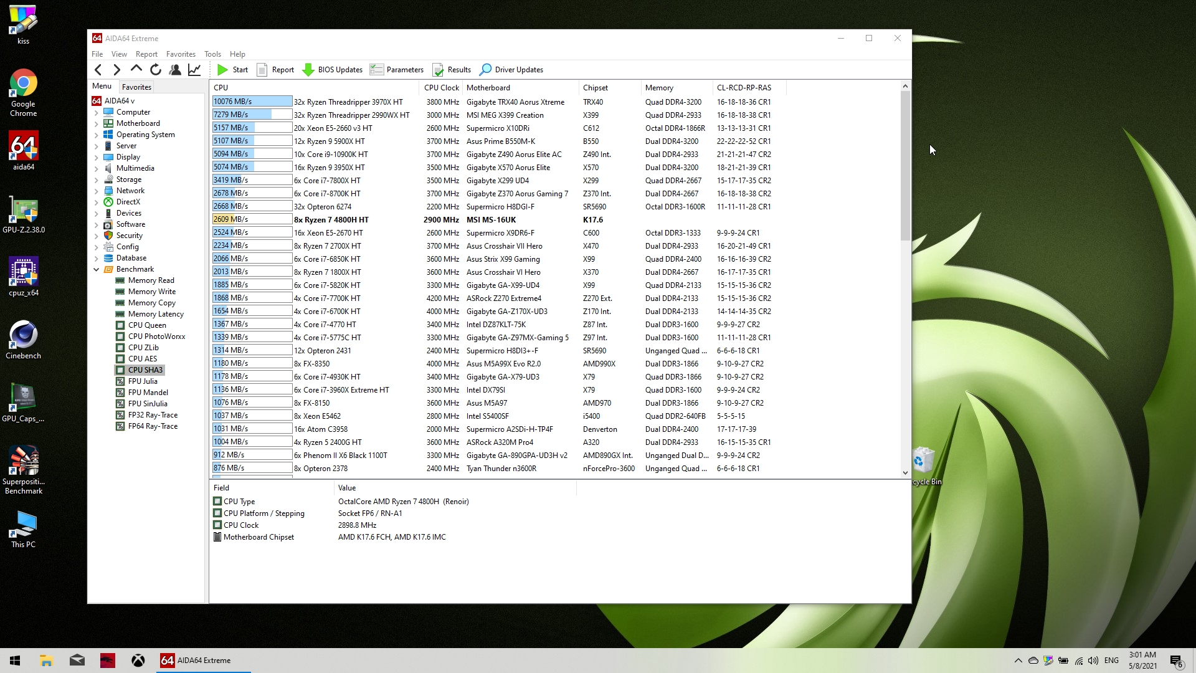Open the Parameters toolbar item
The height and width of the screenshot is (673, 1196).
point(397,70)
